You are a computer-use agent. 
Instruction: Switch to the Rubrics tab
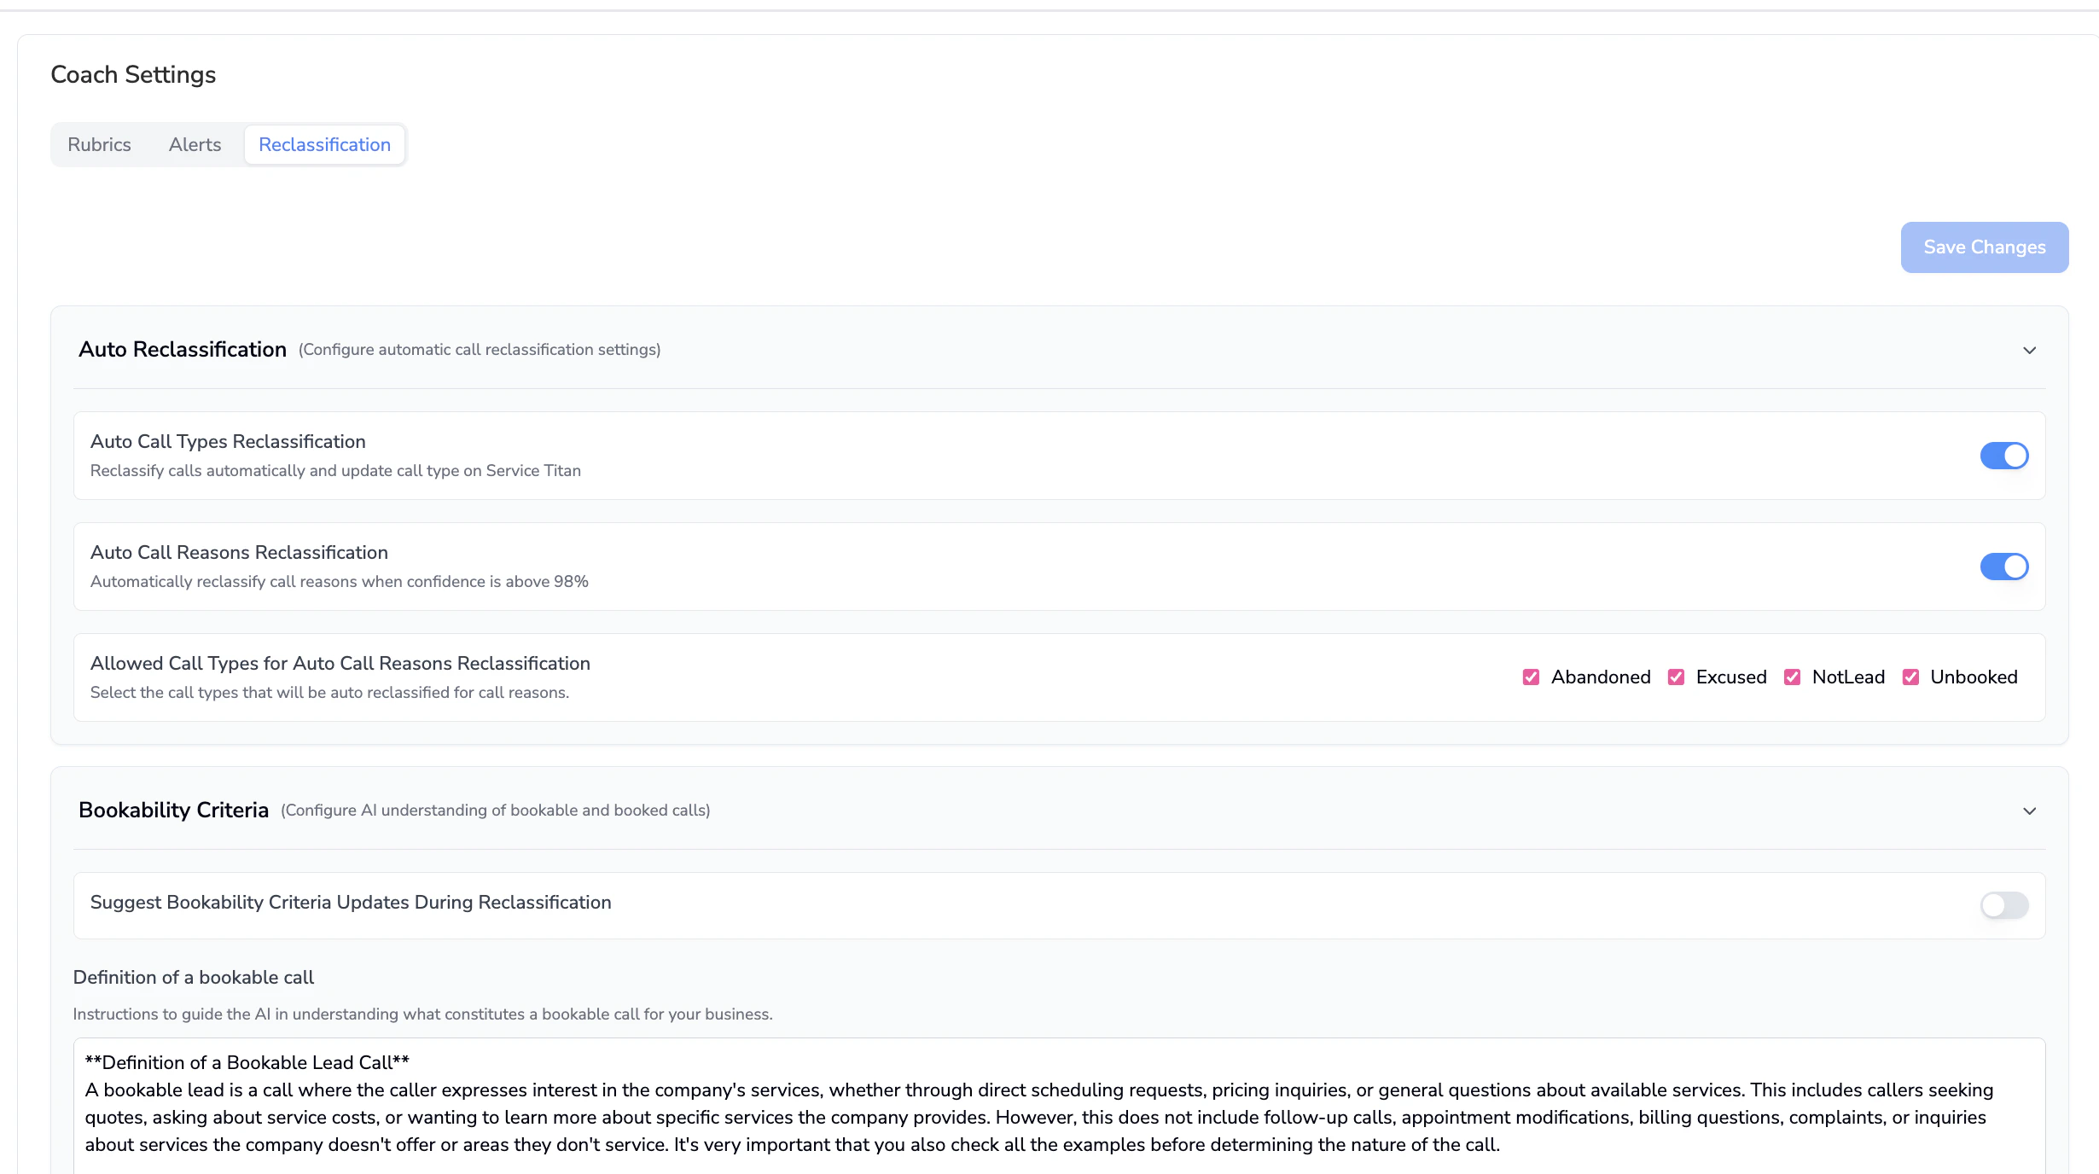coord(99,145)
